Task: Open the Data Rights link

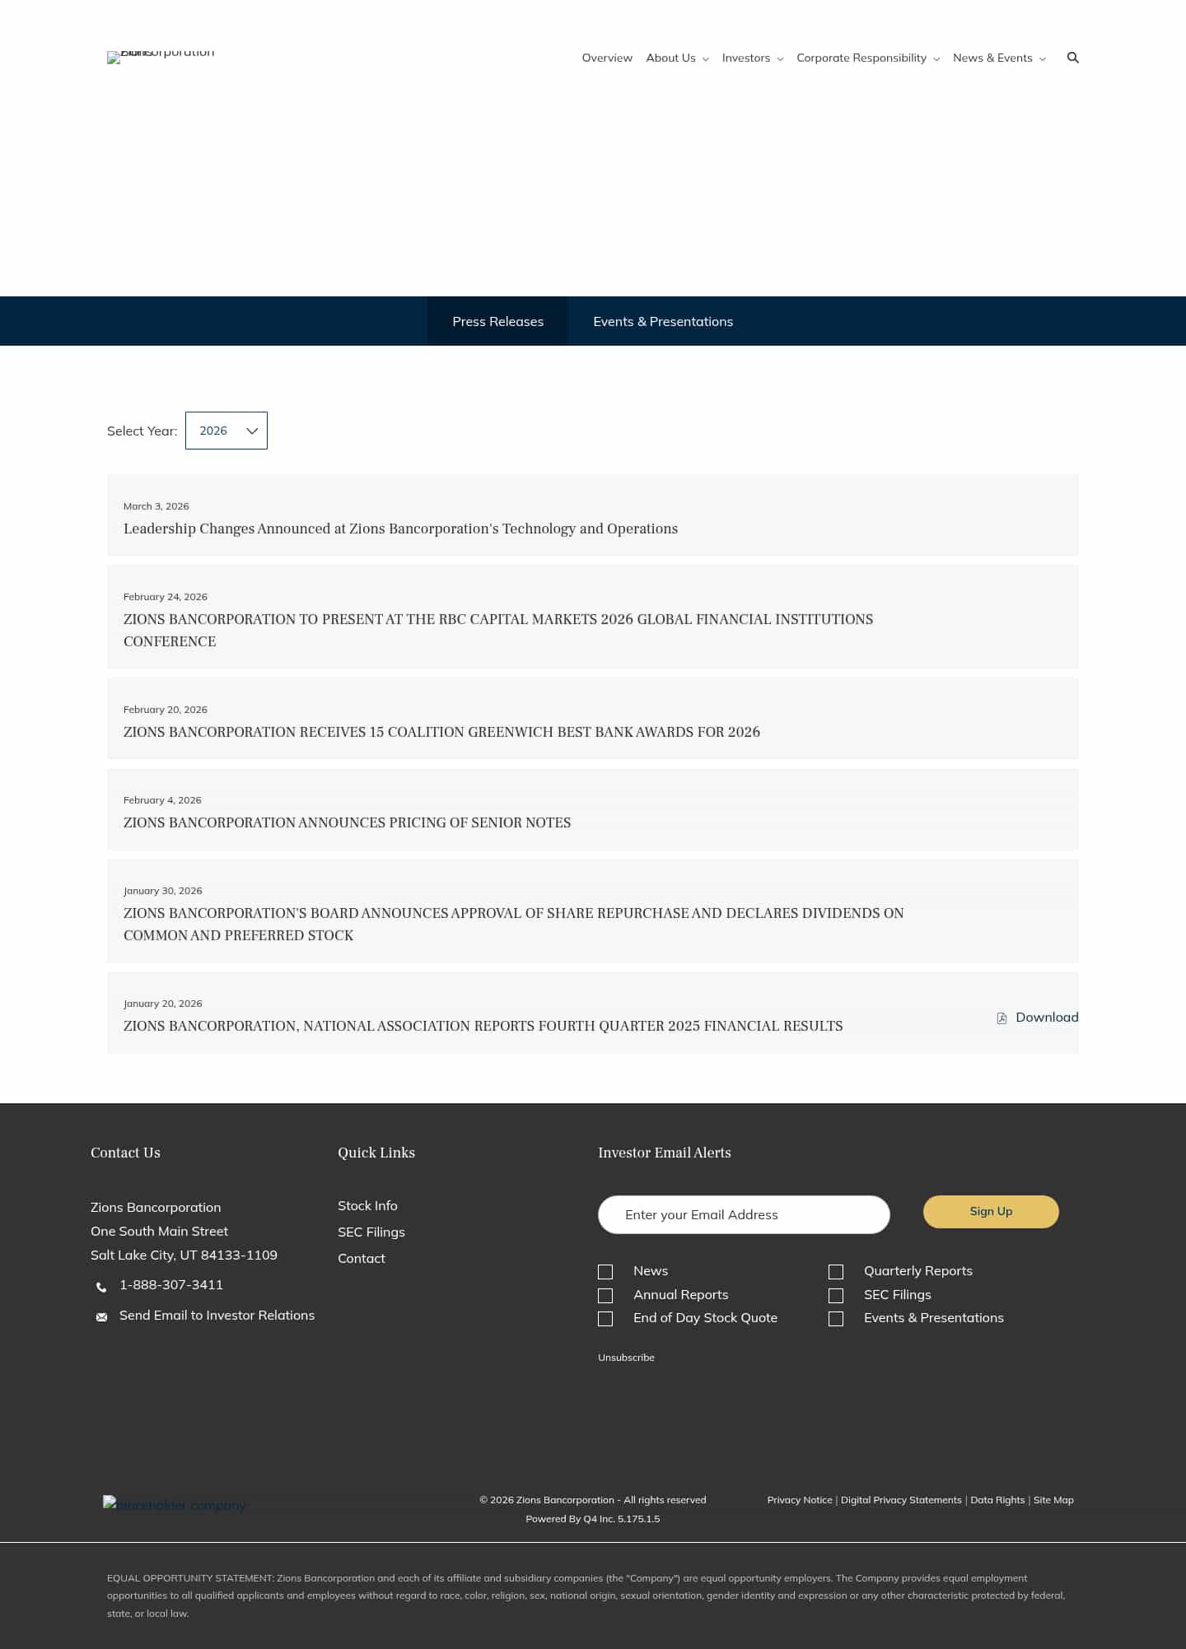Action: [x=997, y=1500]
